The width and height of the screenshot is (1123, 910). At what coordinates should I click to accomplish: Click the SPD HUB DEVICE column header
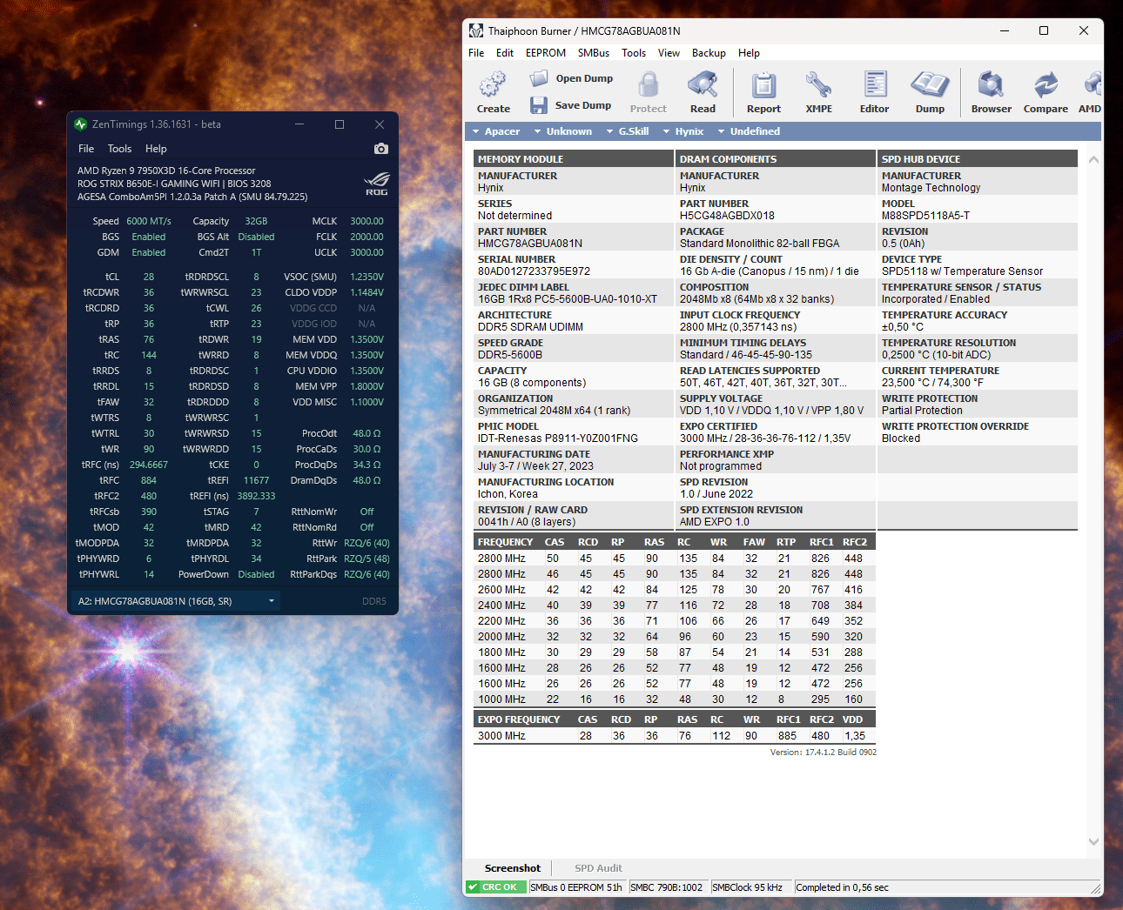[977, 159]
